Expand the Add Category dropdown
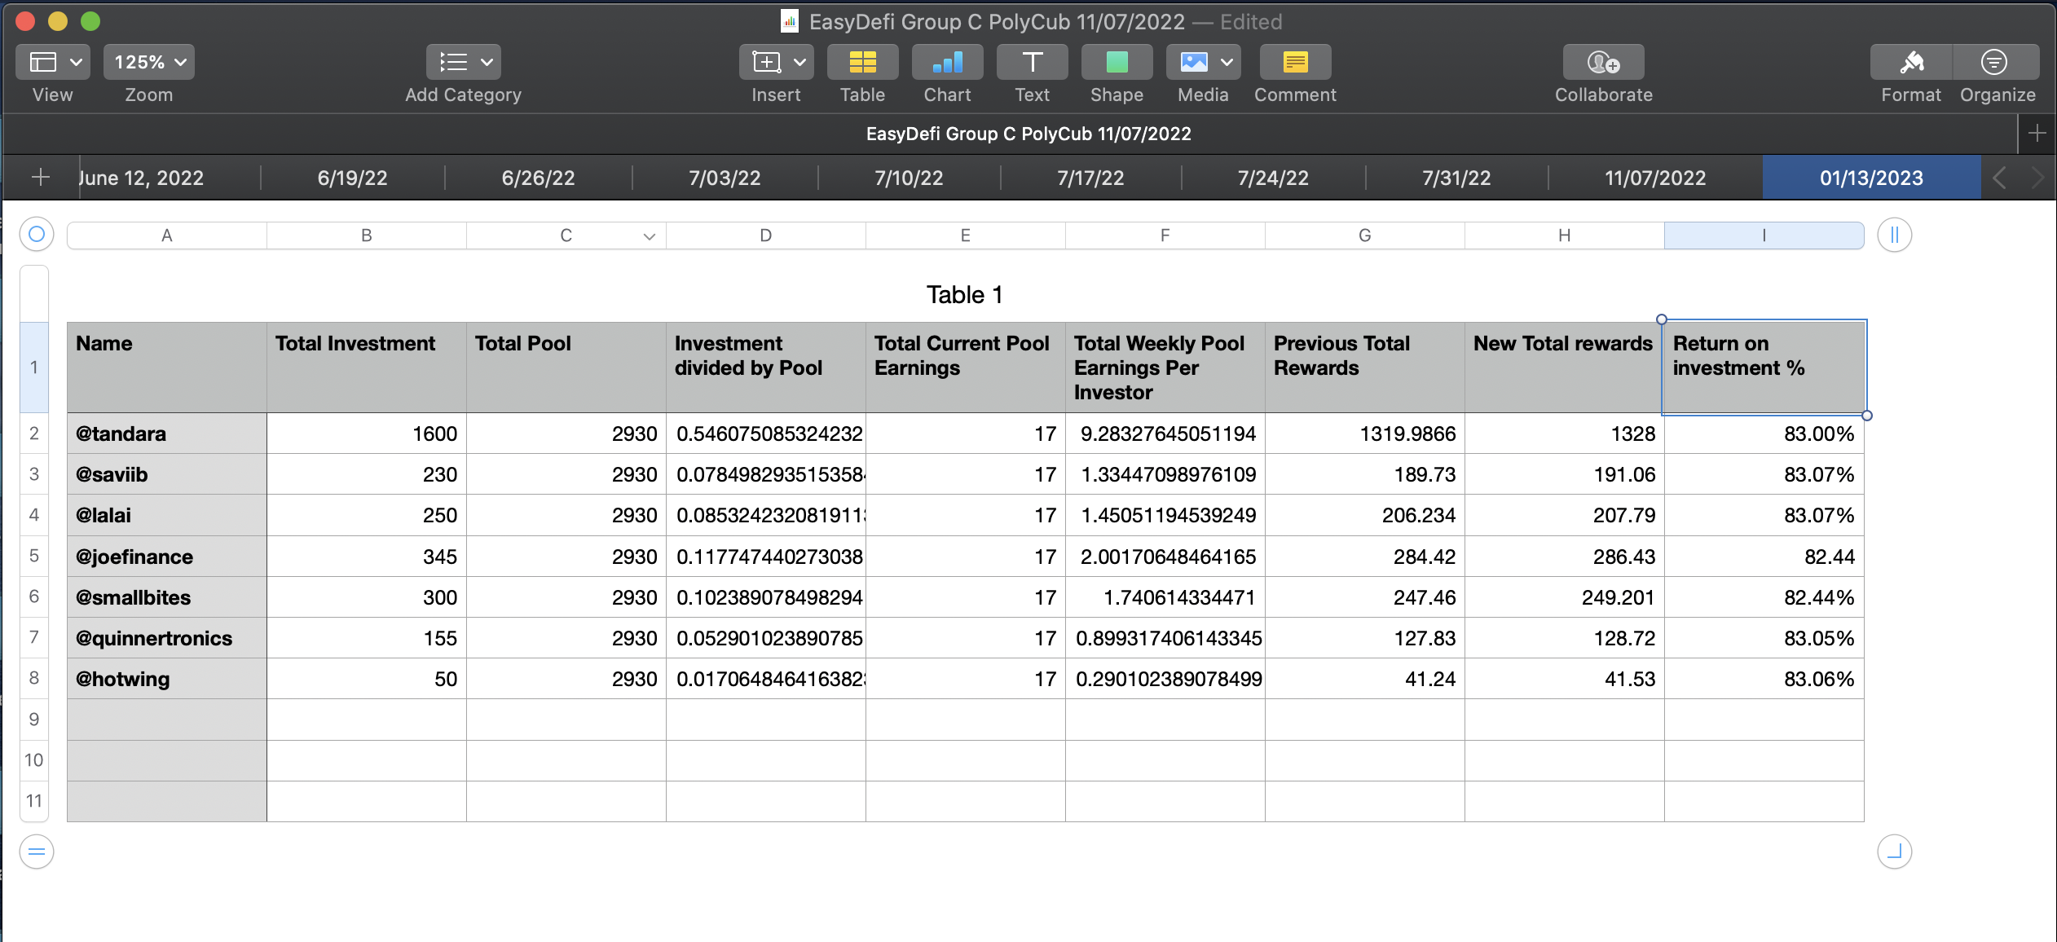 (487, 60)
